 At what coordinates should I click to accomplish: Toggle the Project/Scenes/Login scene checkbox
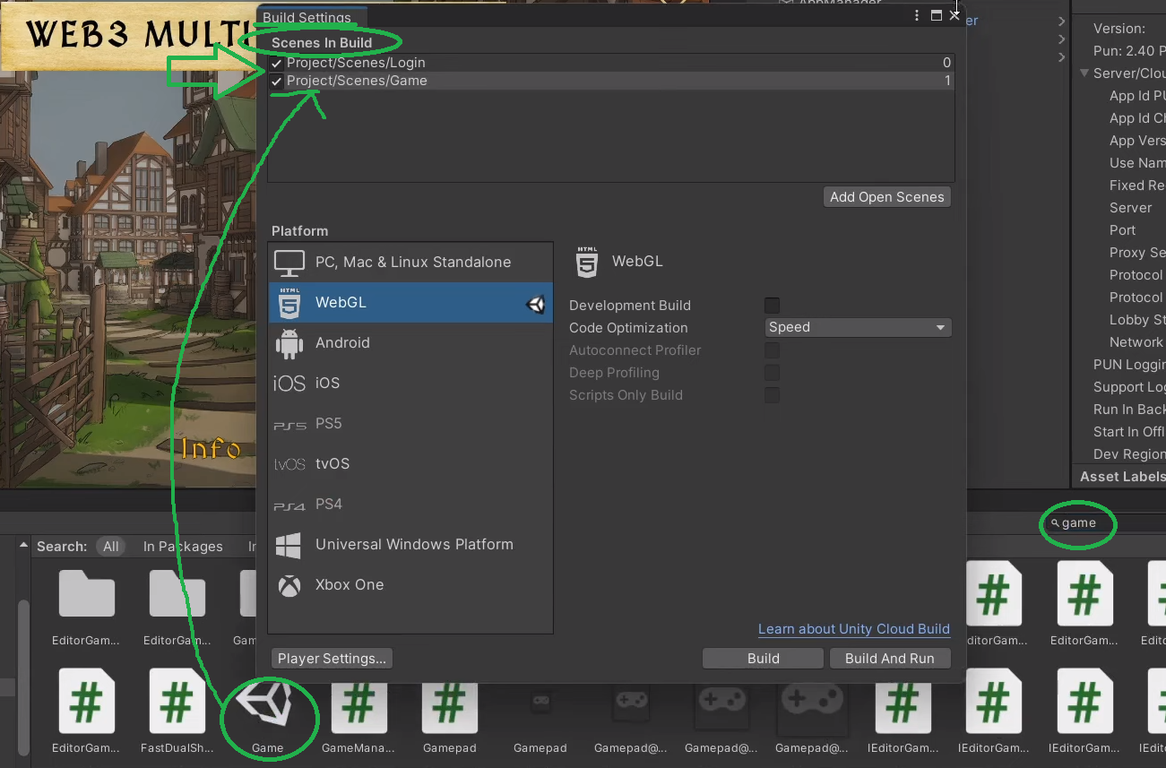[x=277, y=64]
